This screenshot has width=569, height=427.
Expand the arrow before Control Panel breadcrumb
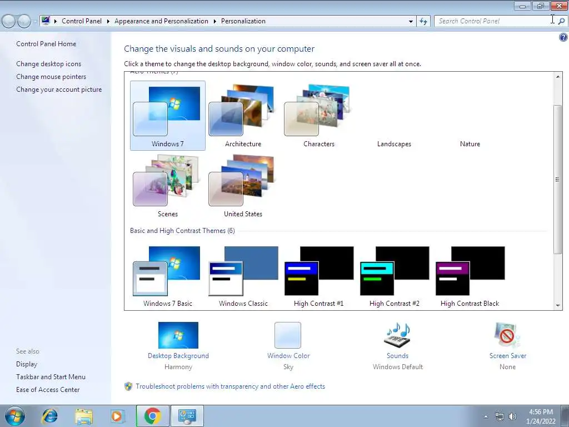[56, 22]
